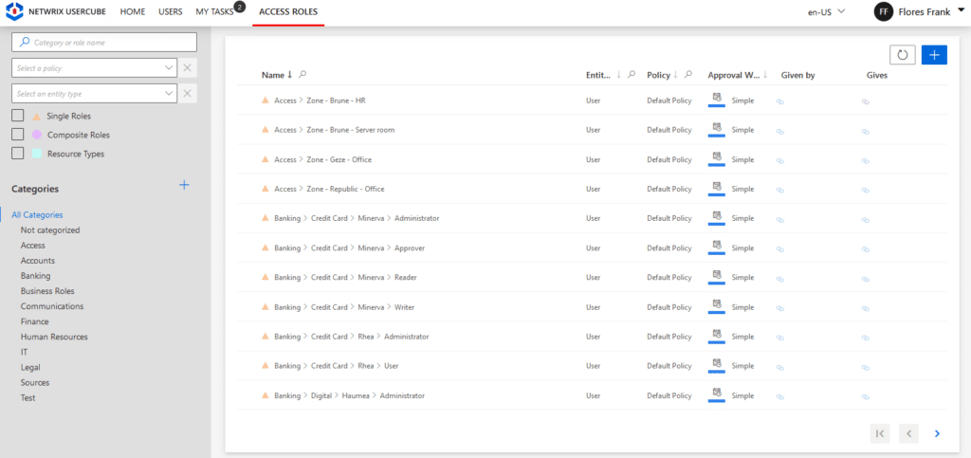The width and height of the screenshot is (971, 458).
Task: Select the Business Roles category
Action: (47, 291)
